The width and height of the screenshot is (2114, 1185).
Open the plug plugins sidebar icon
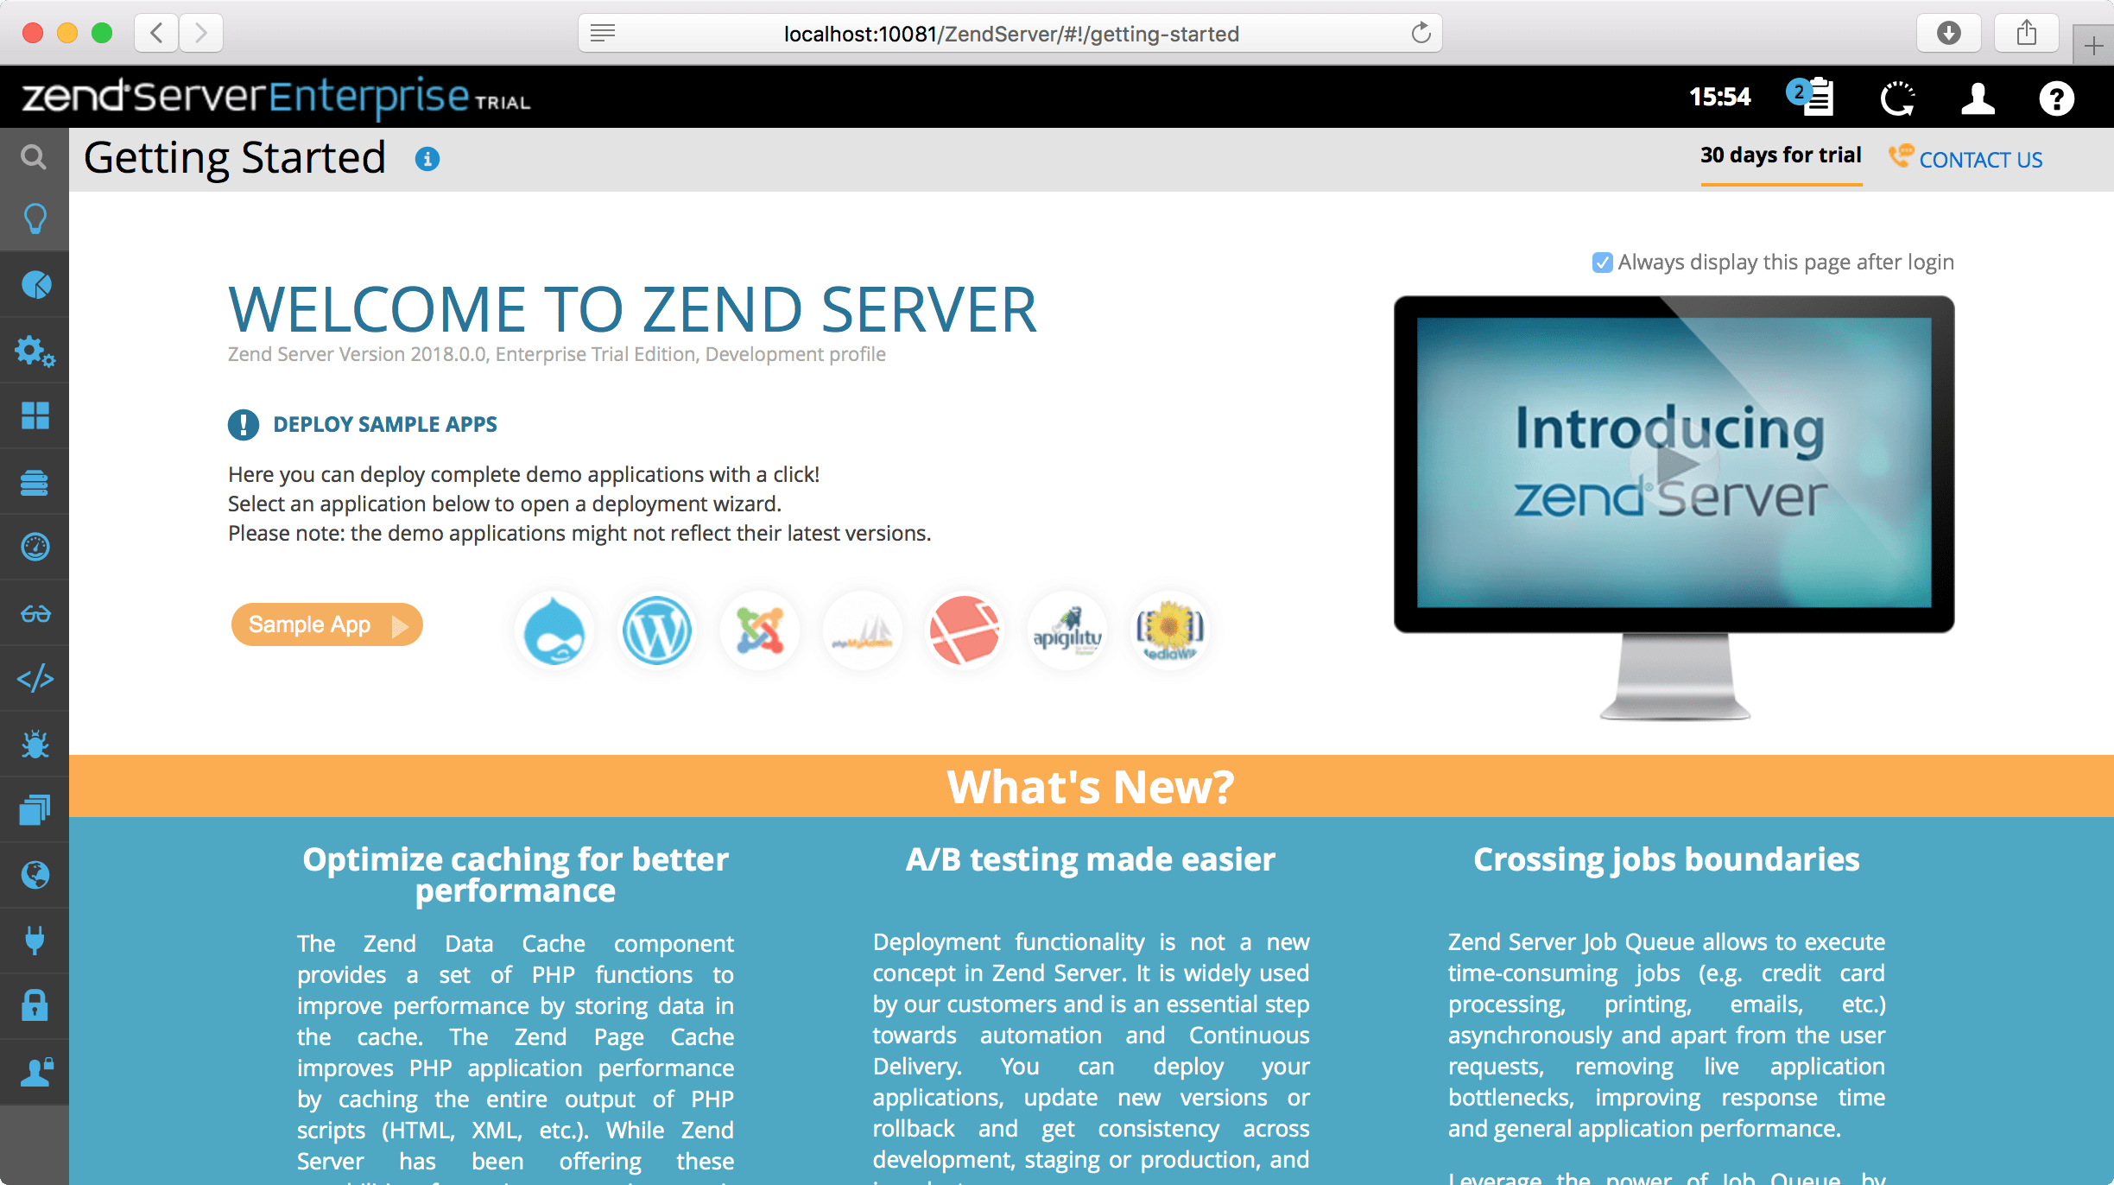[35, 941]
